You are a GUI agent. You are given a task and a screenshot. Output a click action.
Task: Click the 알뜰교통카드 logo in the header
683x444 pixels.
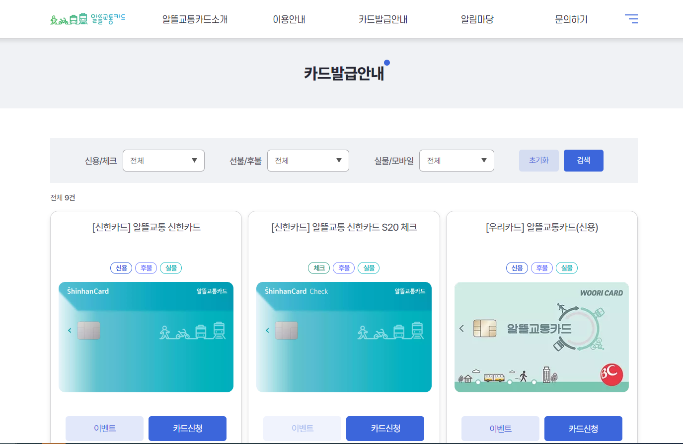pyautogui.click(x=88, y=19)
